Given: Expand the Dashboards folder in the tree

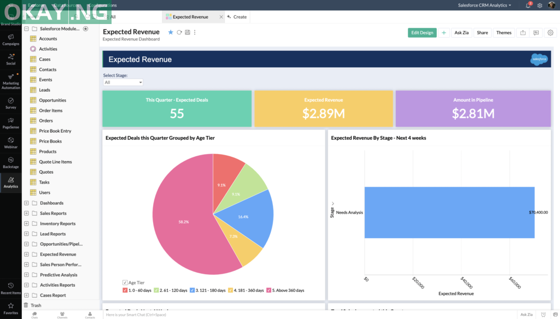Looking at the screenshot, I should pyautogui.click(x=26, y=203).
